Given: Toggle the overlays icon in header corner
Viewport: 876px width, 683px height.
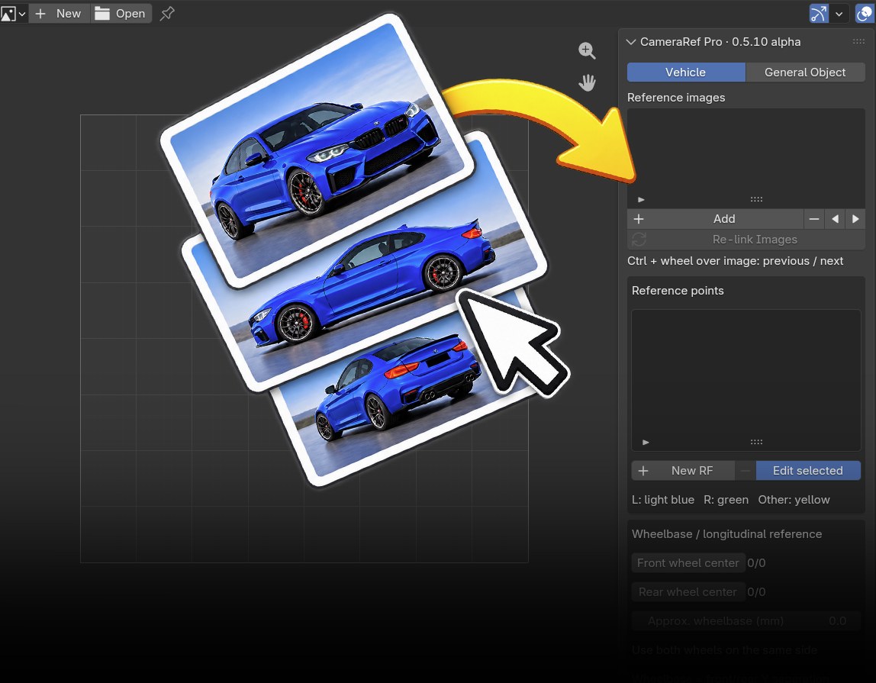Looking at the screenshot, I should point(865,14).
